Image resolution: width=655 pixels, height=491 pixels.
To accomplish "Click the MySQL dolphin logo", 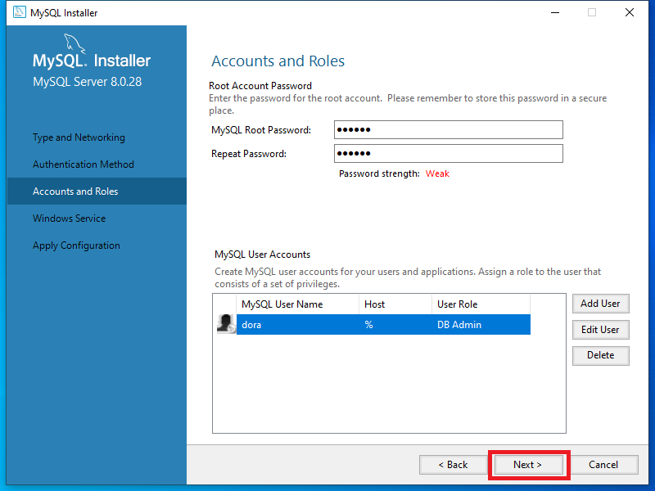I will click(x=75, y=44).
